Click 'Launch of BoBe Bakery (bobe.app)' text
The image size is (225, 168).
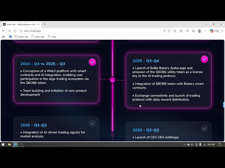(160, 68)
